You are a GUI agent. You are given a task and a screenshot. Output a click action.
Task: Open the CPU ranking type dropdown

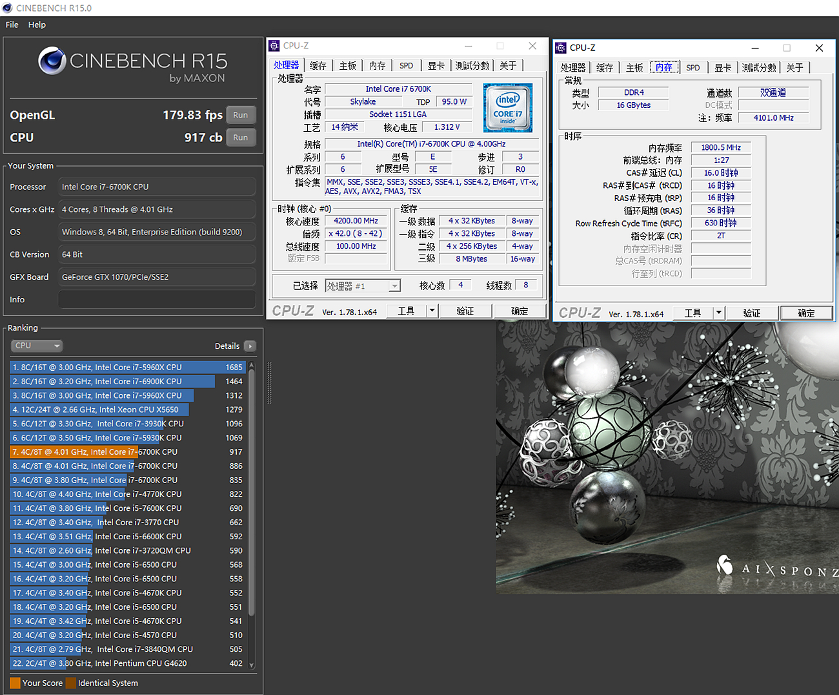(36, 346)
